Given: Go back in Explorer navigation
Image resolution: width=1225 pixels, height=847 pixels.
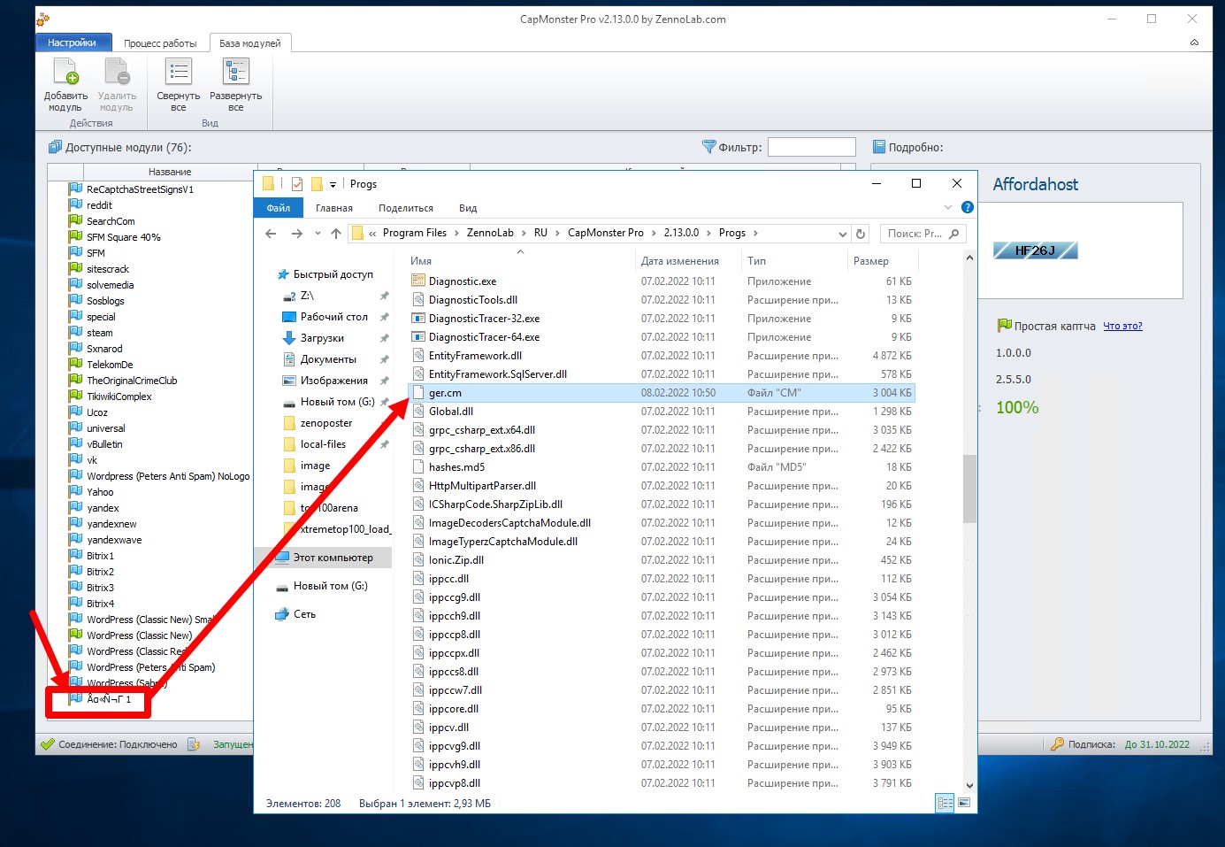Looking at the screenshot, I should [x=272, y=234].
